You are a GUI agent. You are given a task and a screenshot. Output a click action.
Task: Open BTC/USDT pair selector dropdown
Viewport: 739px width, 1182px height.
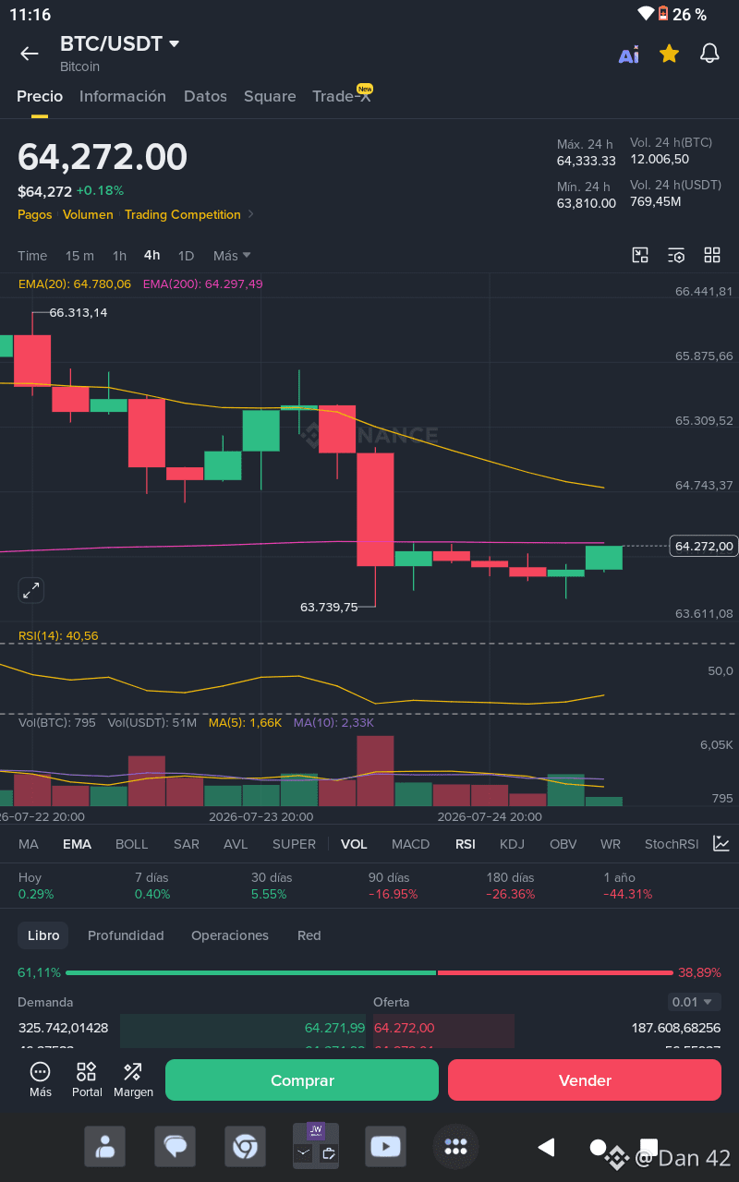[120, 43]
